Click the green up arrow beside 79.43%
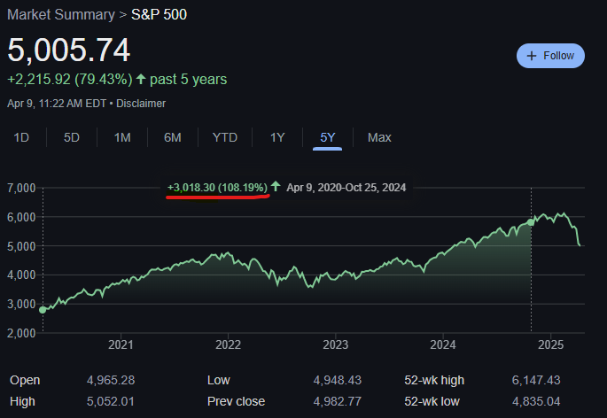This screenshot has height=418, width=607. coord(141,79)
